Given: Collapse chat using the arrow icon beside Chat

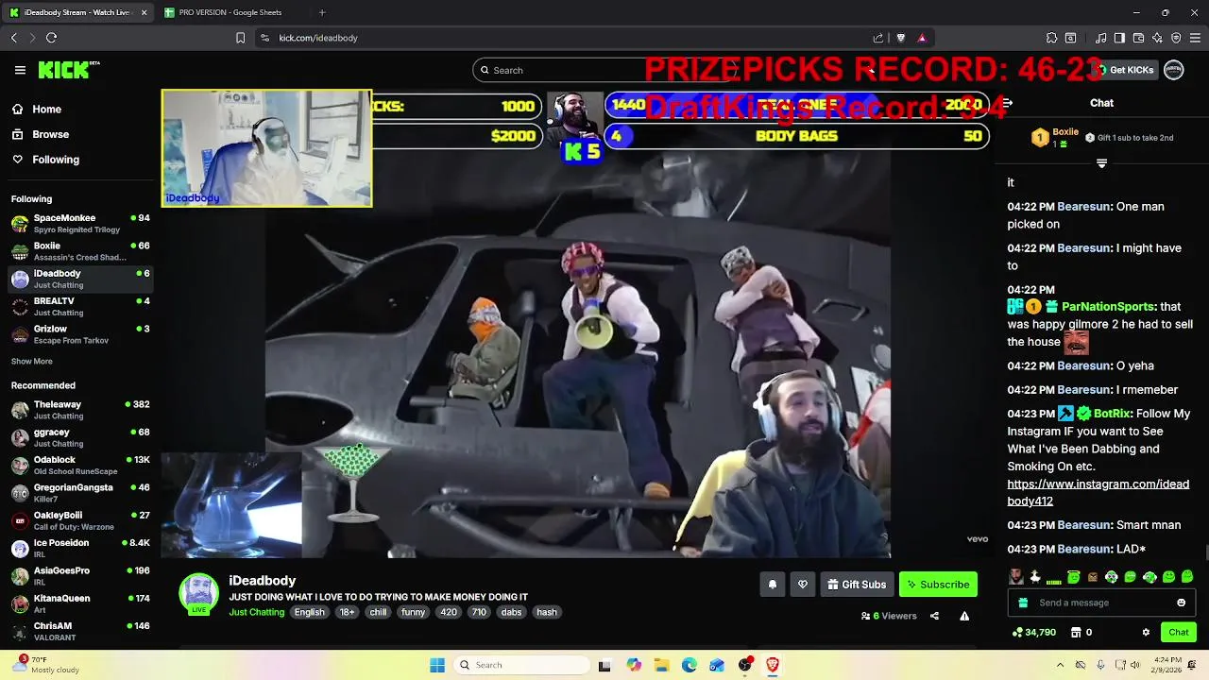Looking at the screenshot, I should [1007, 103].
